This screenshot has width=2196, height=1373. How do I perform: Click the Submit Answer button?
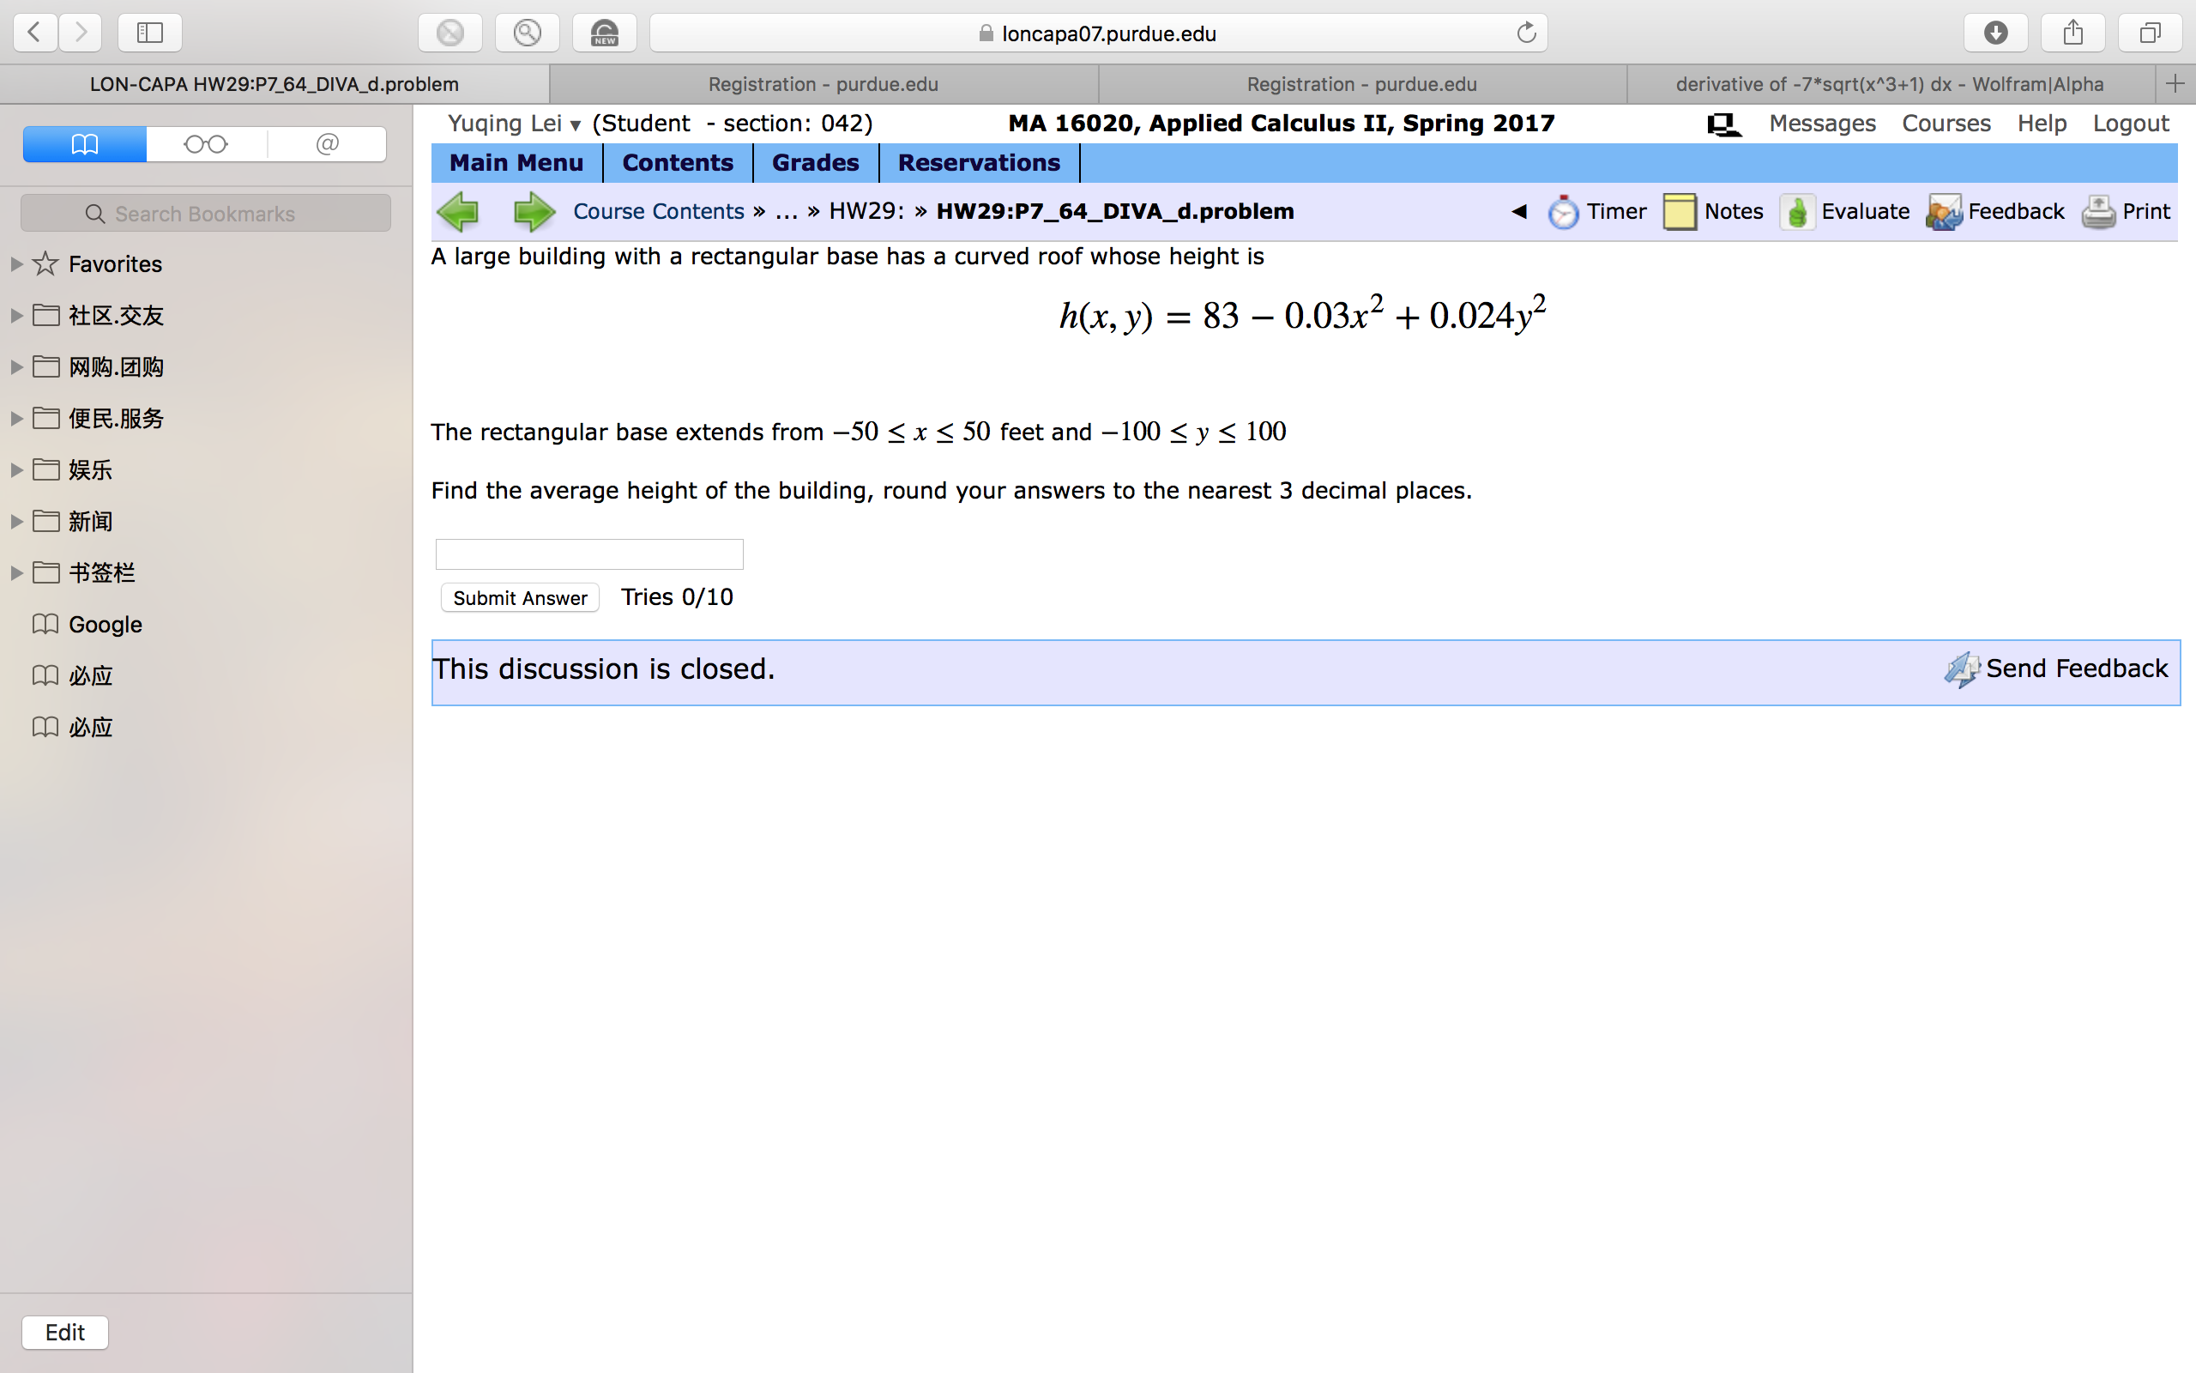point(519,596)
